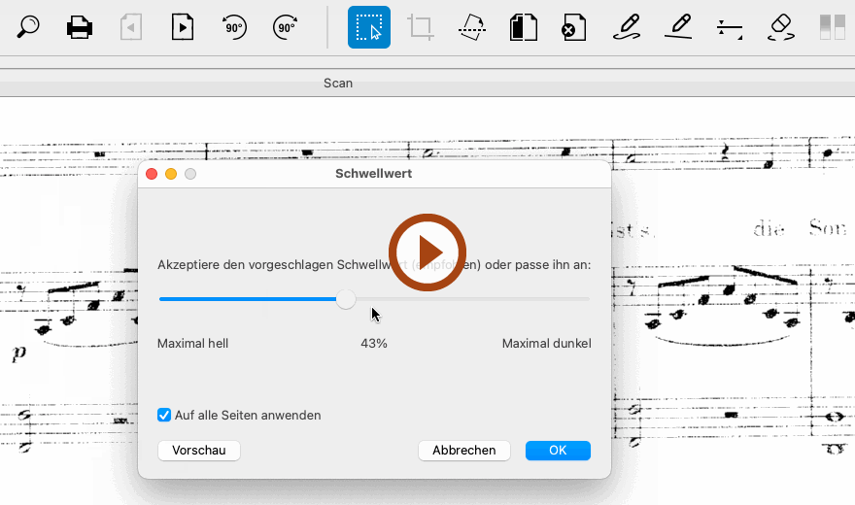Image resolution: width=855 pixels, height=505 pixels.
Task: Click the Vorschau button
Action: [198, 451]
